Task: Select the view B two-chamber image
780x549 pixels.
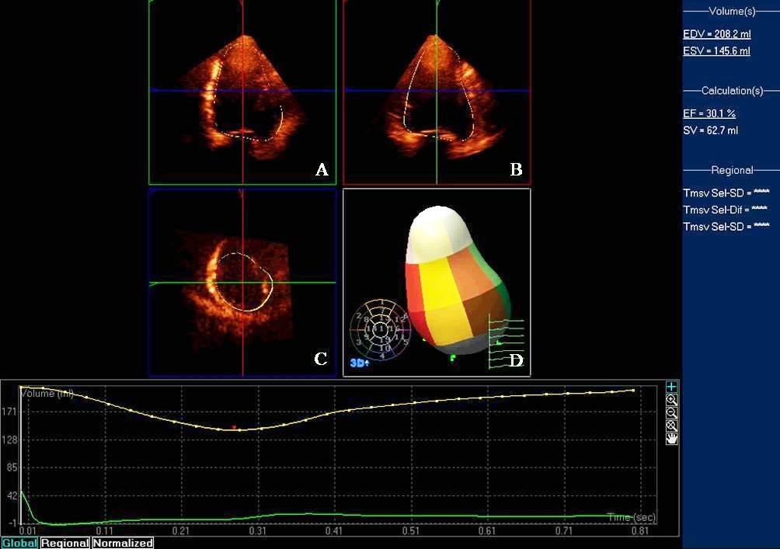Action: tap(437, 92)
